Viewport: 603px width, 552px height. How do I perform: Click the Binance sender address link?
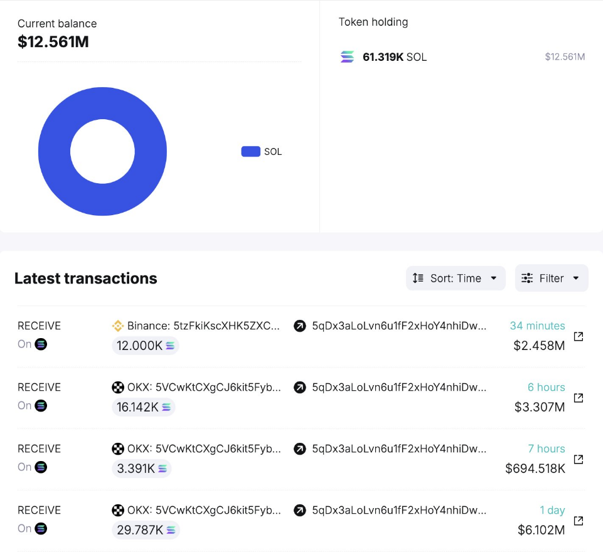[203, 326]
